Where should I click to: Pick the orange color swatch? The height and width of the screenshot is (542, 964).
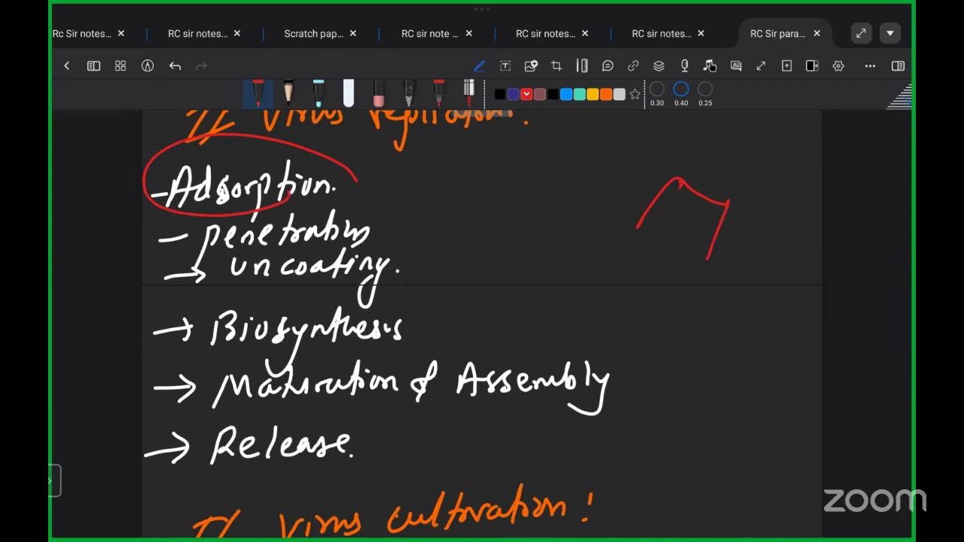606,94
